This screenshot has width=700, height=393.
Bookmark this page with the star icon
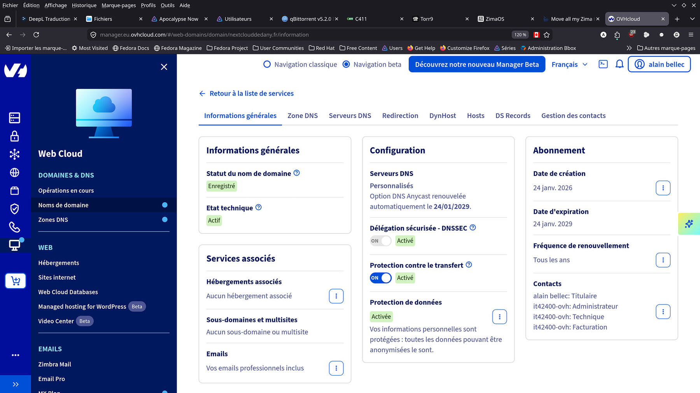click(547, 35)
